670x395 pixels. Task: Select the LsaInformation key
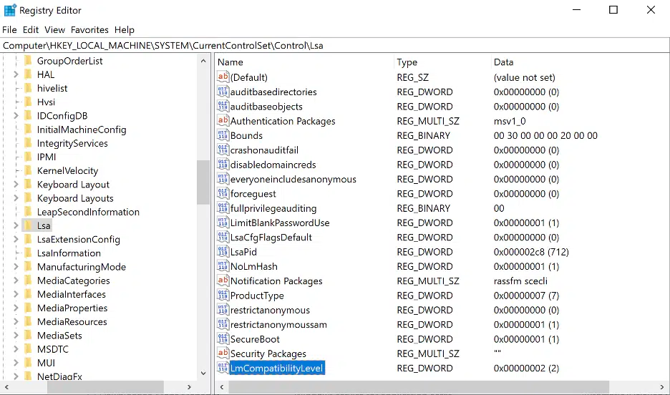click(69, 253)
